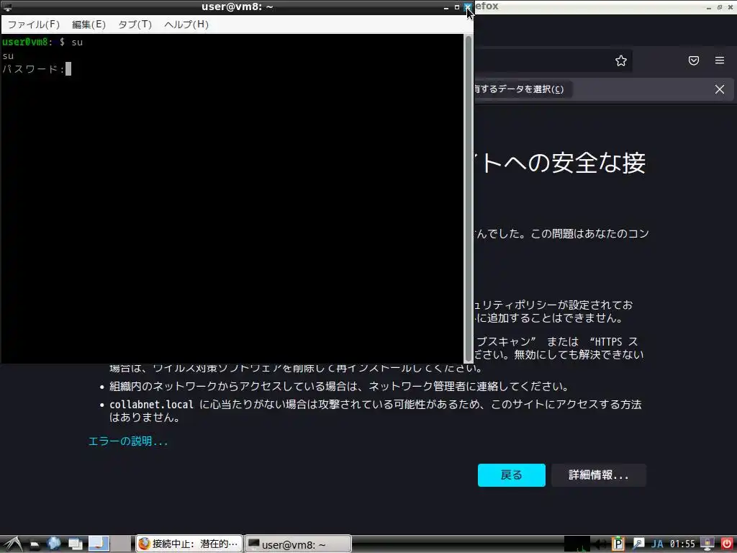
Task: Switch to the first desktop in the pager
Action: point(99,544)
